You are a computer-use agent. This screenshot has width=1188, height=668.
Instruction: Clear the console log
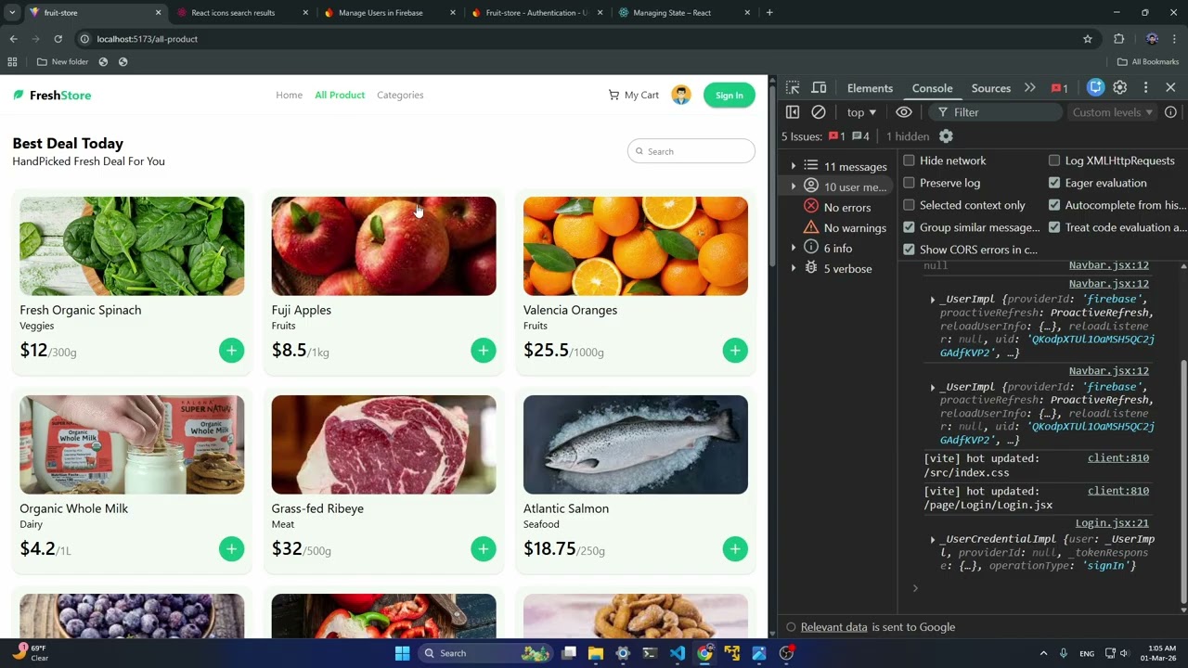[x=819, y=112]
